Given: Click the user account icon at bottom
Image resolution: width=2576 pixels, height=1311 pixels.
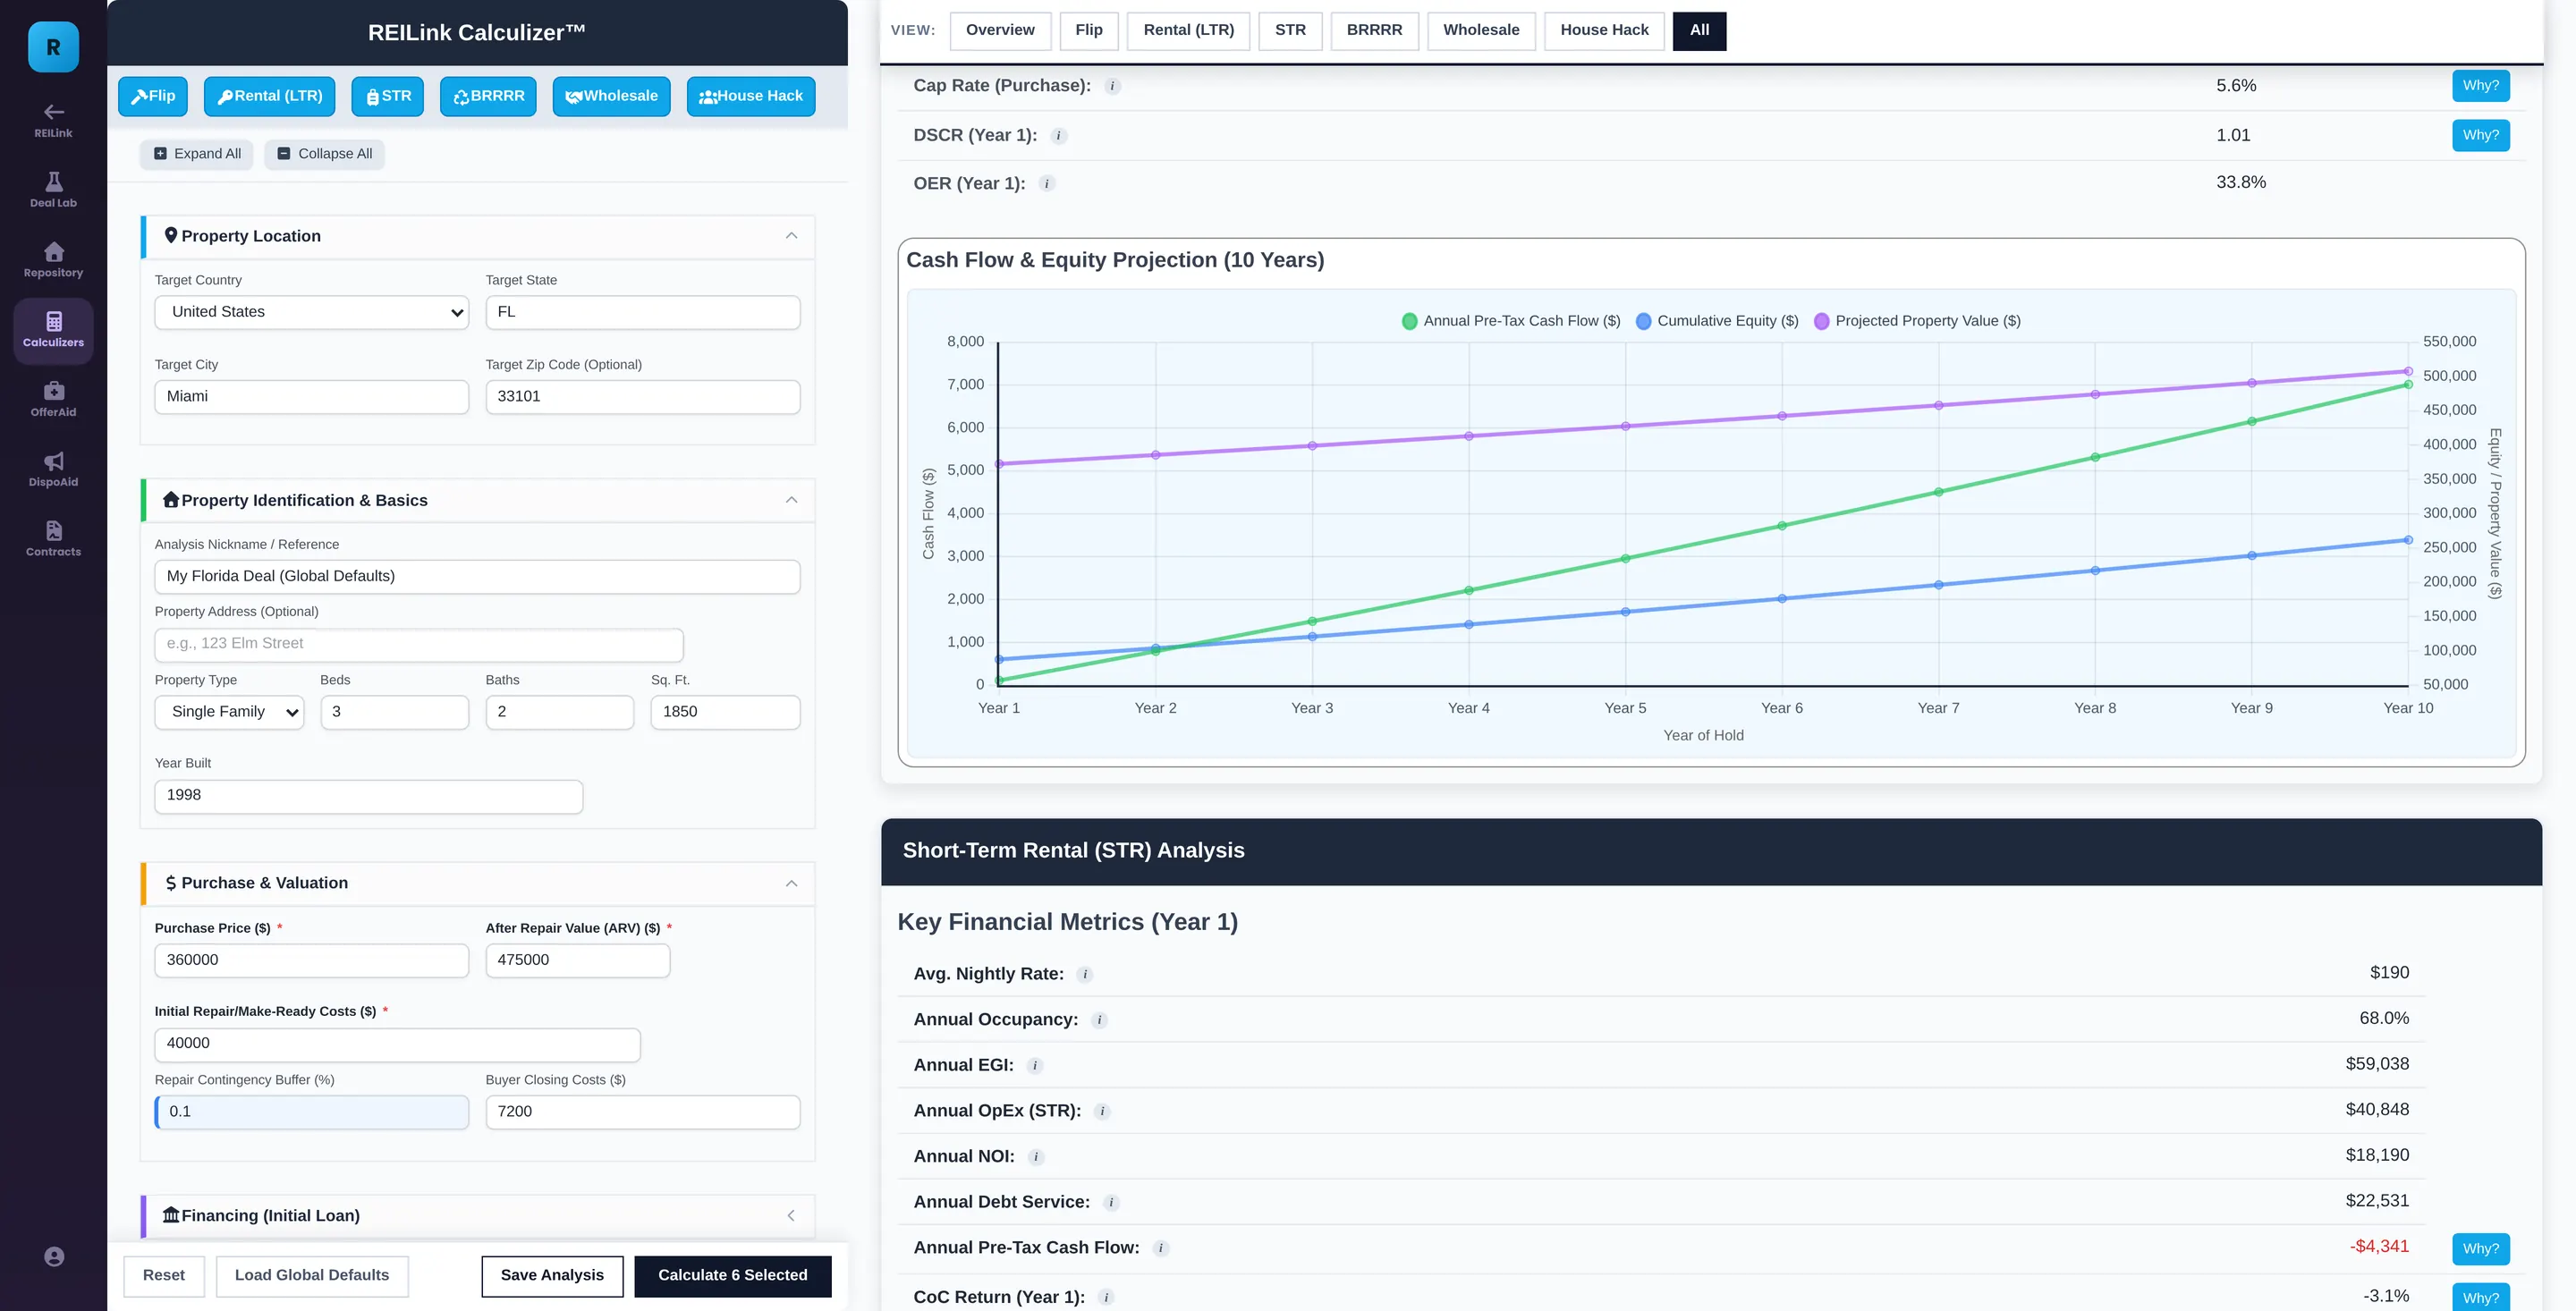Looking at the screenshot, I should (54, 1256).
